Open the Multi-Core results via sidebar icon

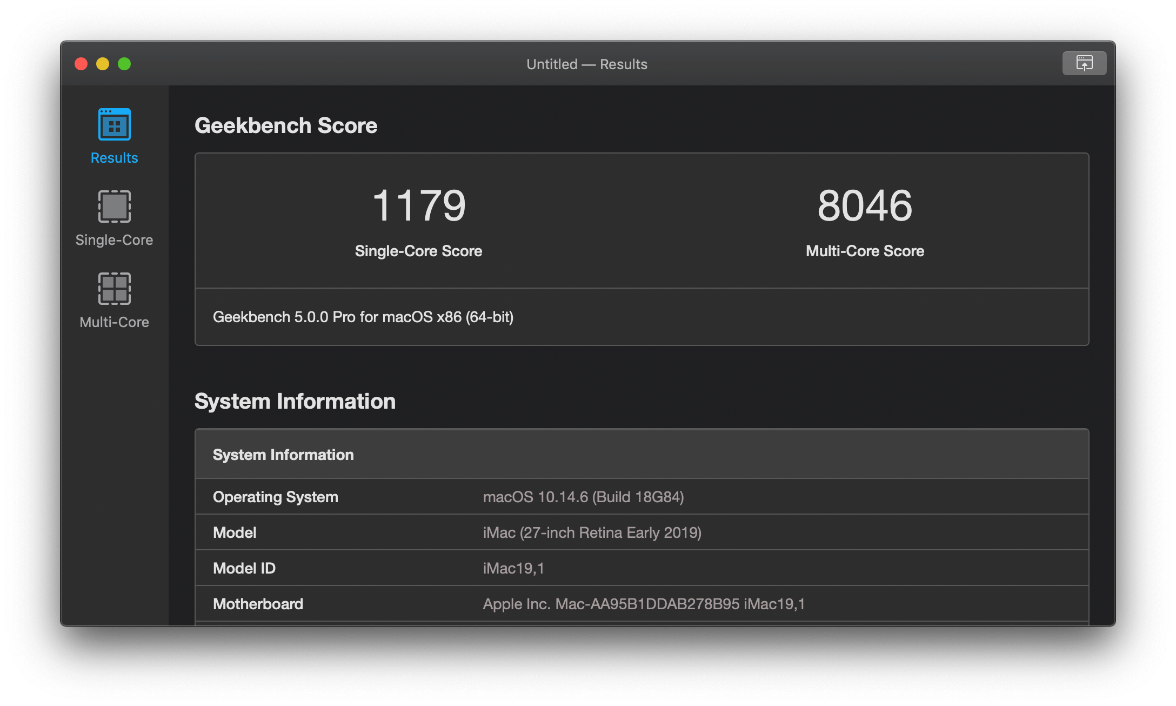[x=113, y=289]
